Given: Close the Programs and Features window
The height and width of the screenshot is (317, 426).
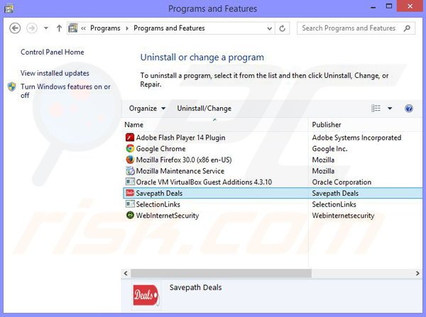Looking at the screenshot, I should coord(410,6).
